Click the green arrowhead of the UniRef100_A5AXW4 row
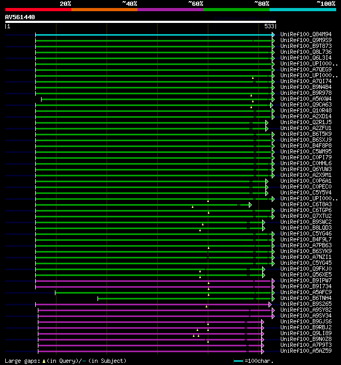The height and width of the screenshot is (365, 341). [x=273, y=100]
